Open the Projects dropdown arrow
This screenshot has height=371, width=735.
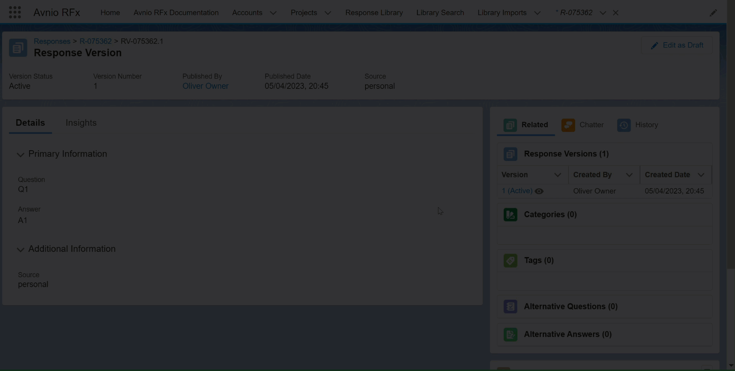tap(328, 13)
